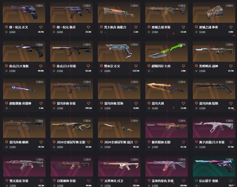Favorite the 混沌大剑 heart icon
The width and height of the screenshot is (237, 187).
[x=183, y=103]
